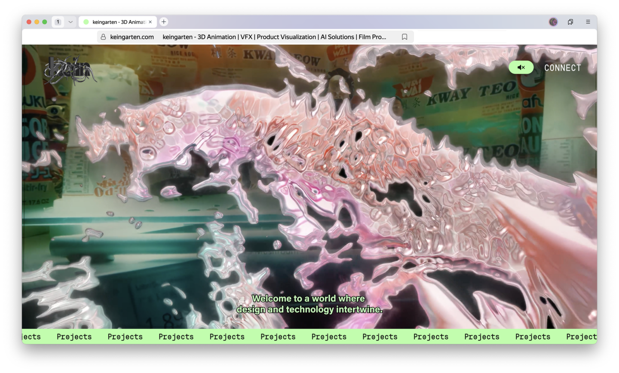Focus the address bar showing keingarten.com
619x373 pixels.
coord(255,37)
